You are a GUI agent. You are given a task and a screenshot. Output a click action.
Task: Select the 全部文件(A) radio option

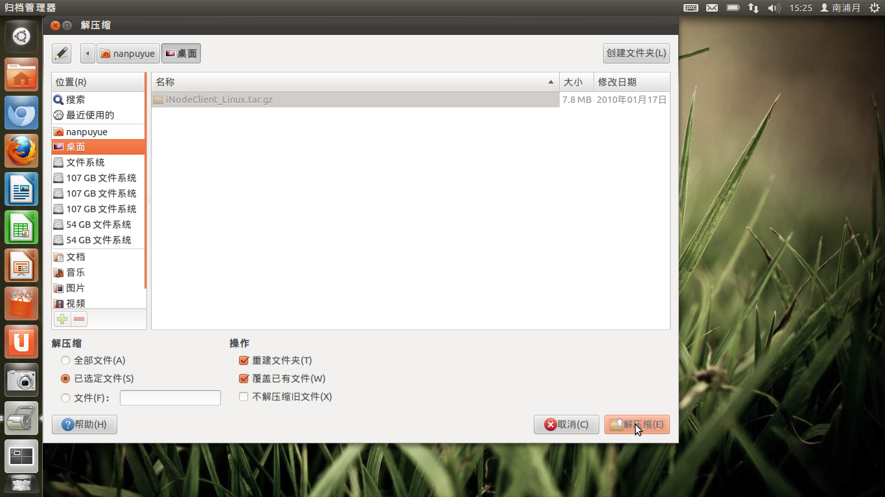coord(93,360)
